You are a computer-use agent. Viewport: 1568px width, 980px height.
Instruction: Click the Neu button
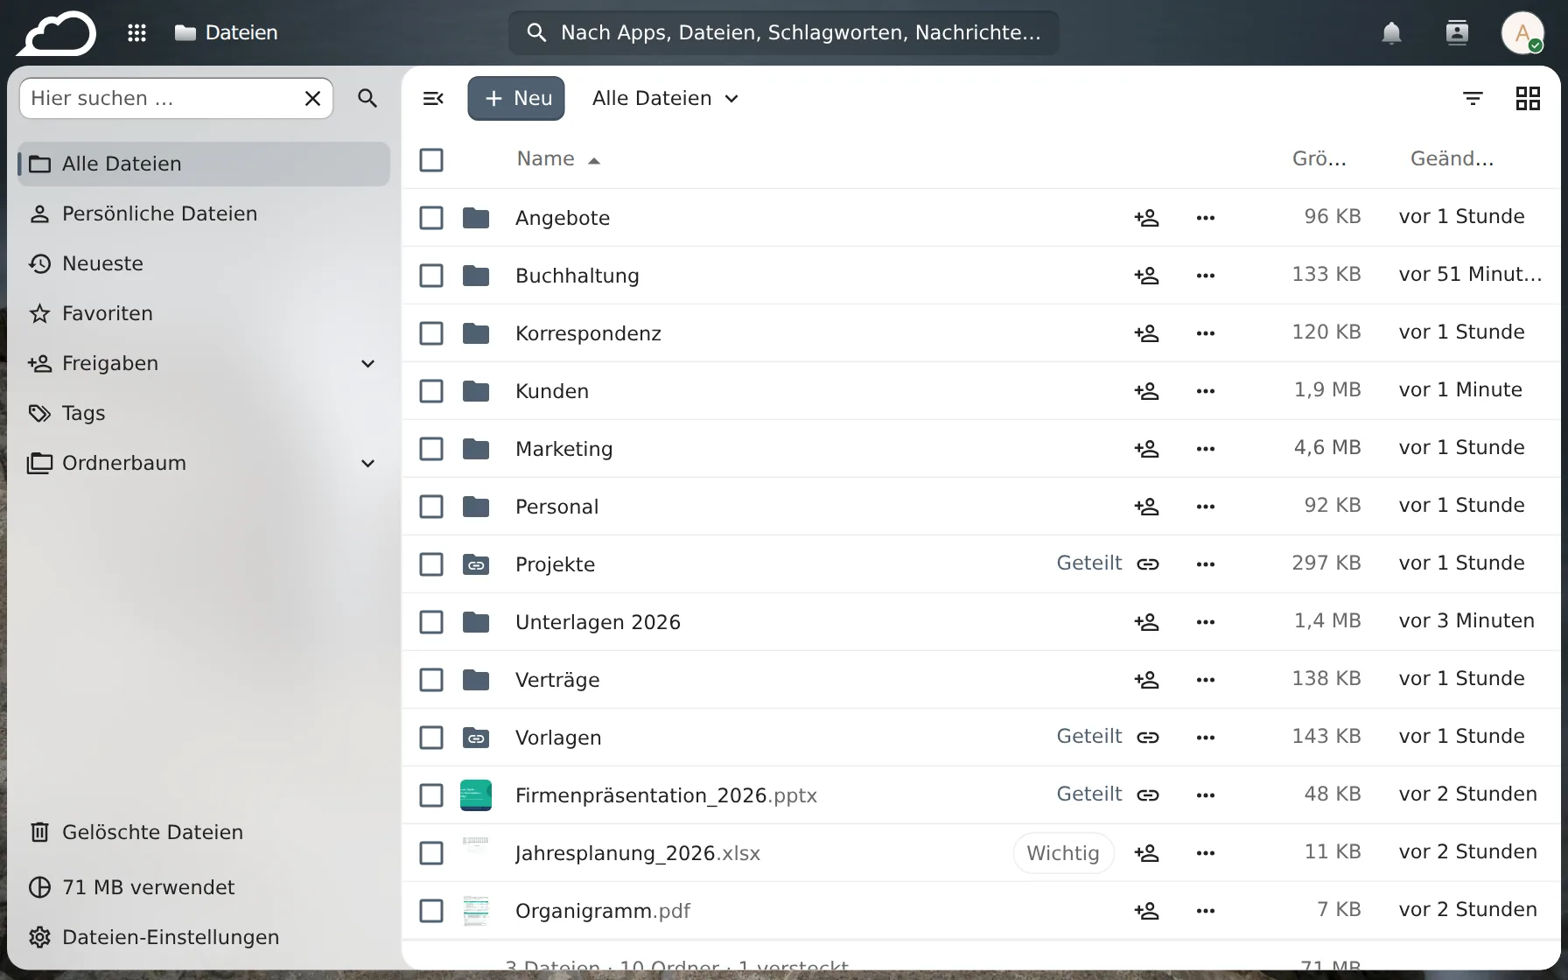point(516,98)
